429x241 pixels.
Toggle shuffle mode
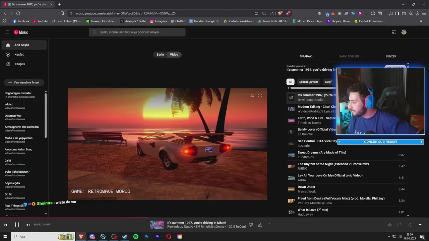pos(409,225)
